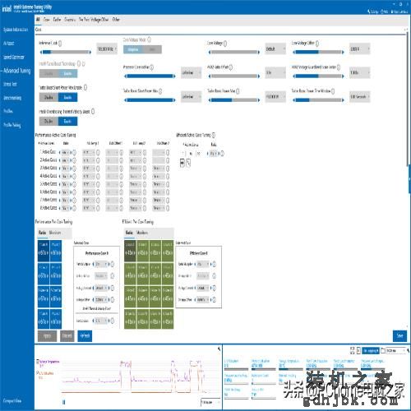
Task: Open info icon for Turbo Boost Power Time Window
Action: (x=333, y=90)
